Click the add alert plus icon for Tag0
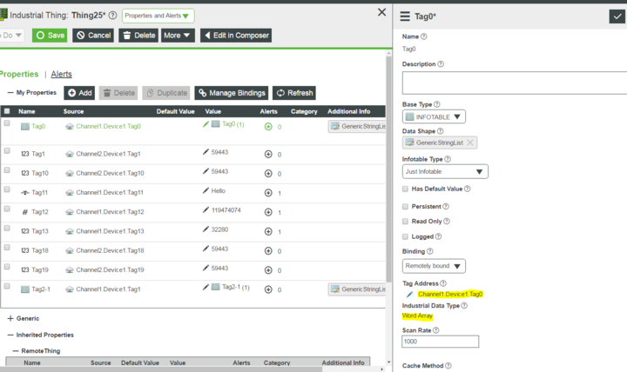This screenshot has width=627, height=372. pyautogui.click(x=268, y=127)
